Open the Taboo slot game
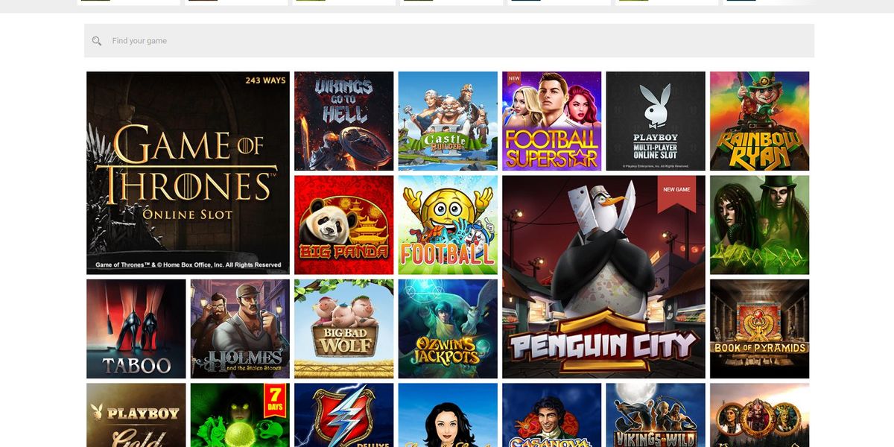894x447 pixels. tap(136, 329)
